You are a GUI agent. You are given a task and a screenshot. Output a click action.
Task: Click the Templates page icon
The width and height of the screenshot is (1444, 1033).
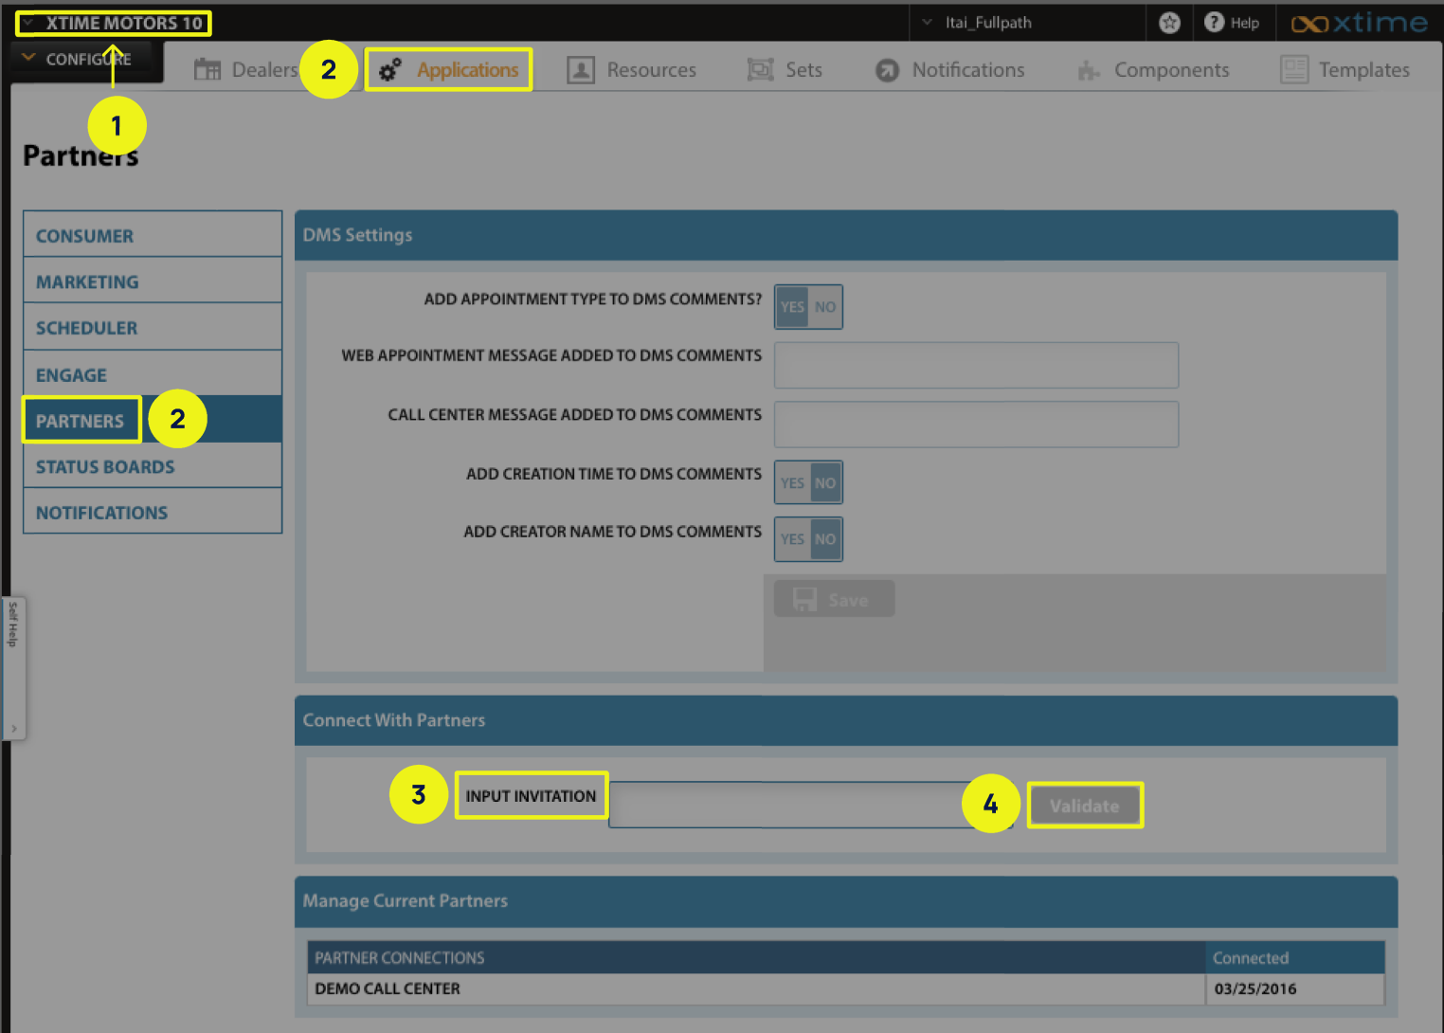(x=1293, y=69)
